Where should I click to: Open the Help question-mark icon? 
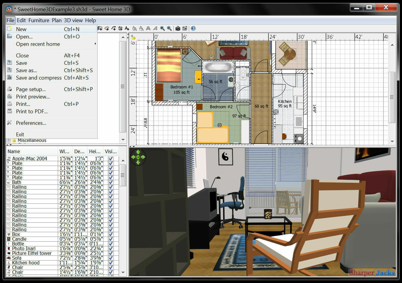point(193,28)
